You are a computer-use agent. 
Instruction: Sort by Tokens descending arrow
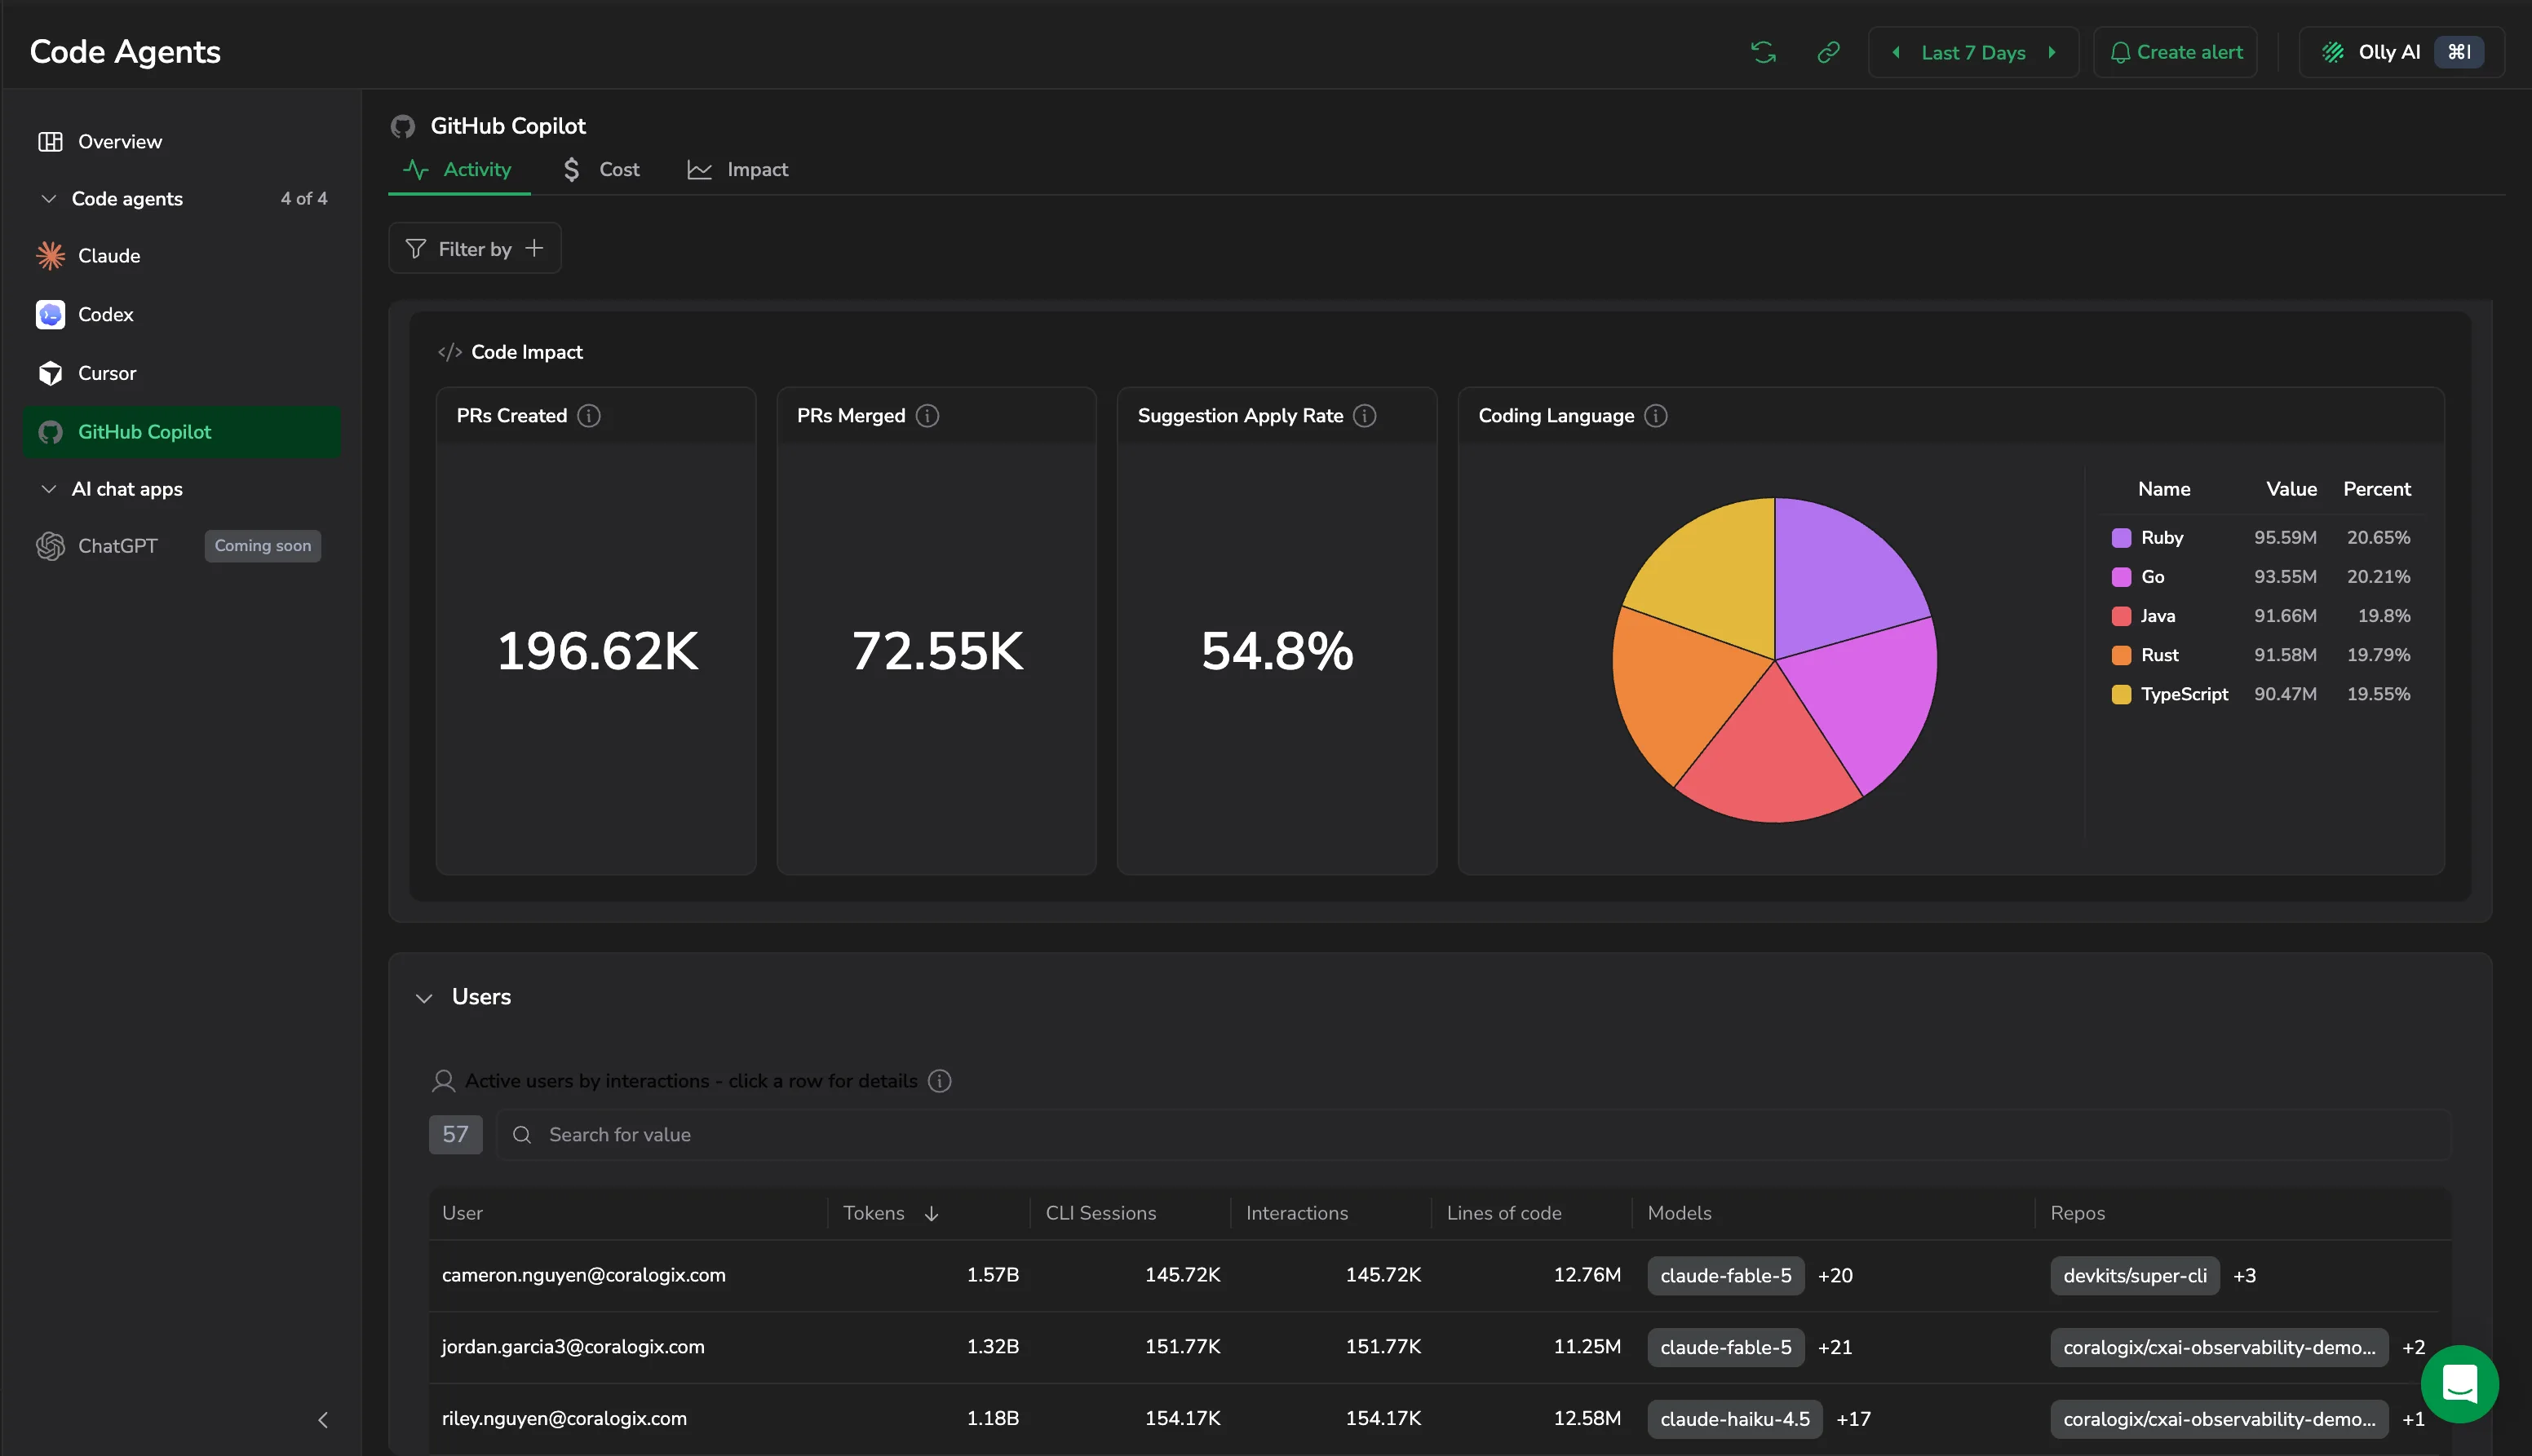[932, 1213]
